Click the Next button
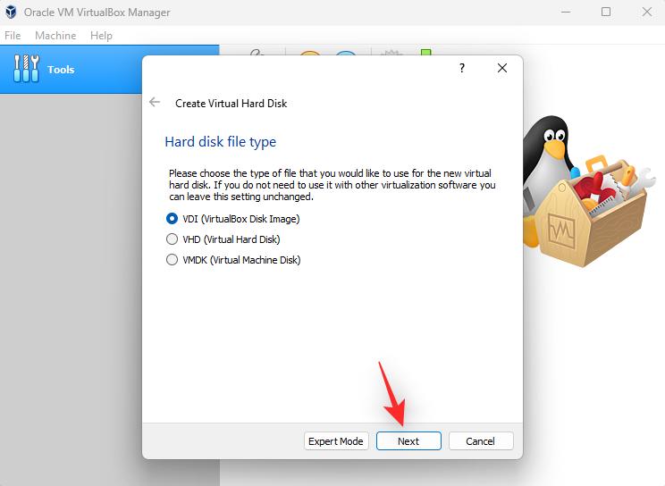 click(x=408, y=441)
